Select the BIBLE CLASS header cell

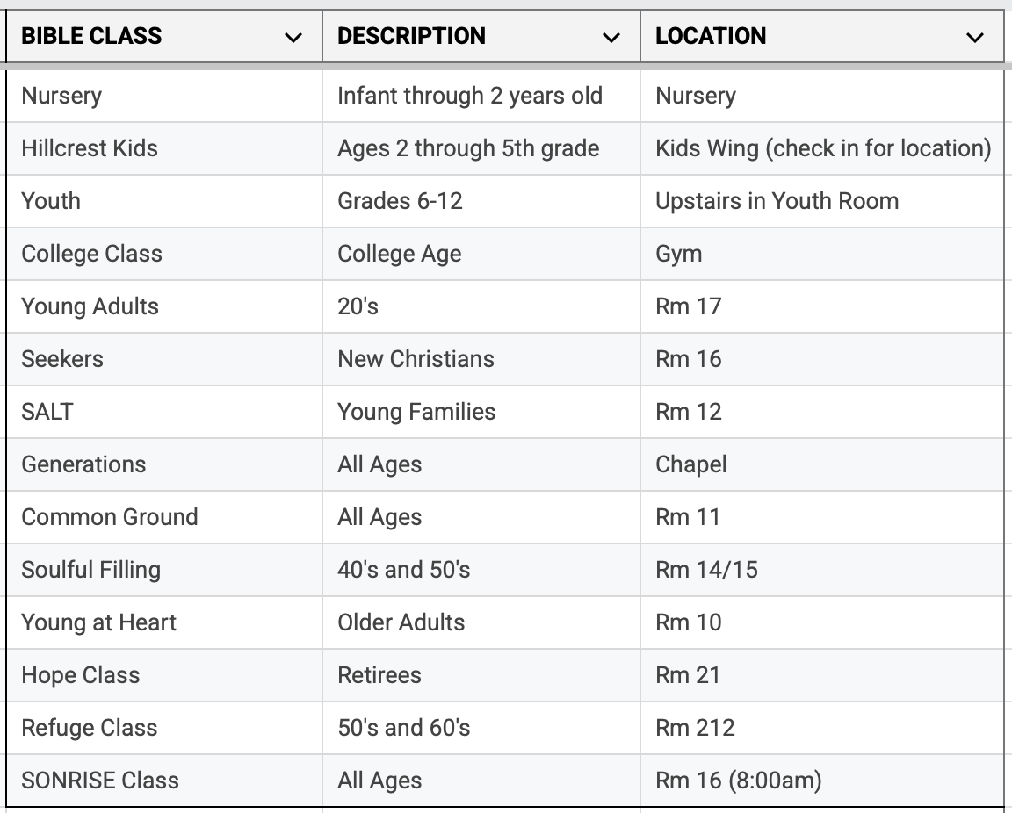click(x=164, y=36)
